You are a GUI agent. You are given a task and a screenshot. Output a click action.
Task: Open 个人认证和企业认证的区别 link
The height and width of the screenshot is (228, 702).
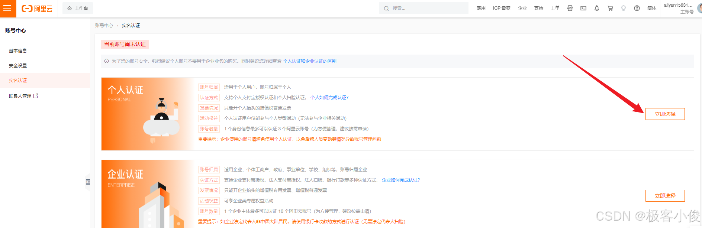[309, 61]
